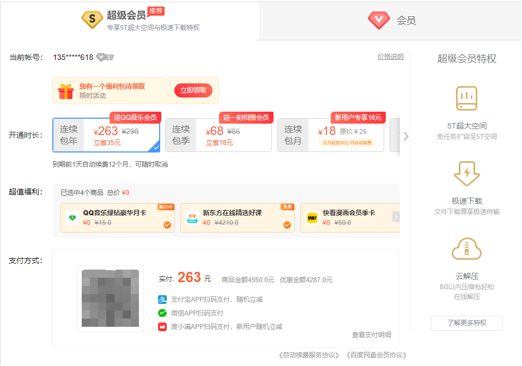The image size is (522, 366).
Task: Select the 连续包季 ¥68 plan
Action: (218, 135)
